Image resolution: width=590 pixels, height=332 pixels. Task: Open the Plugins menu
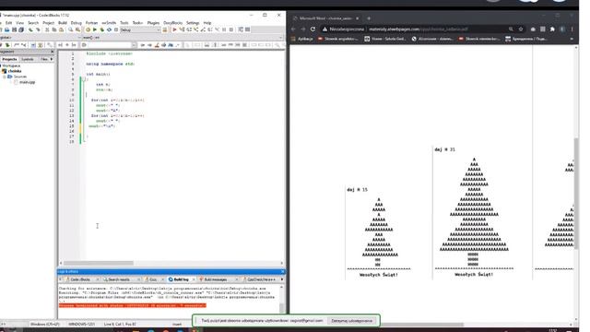pos(153,23)
